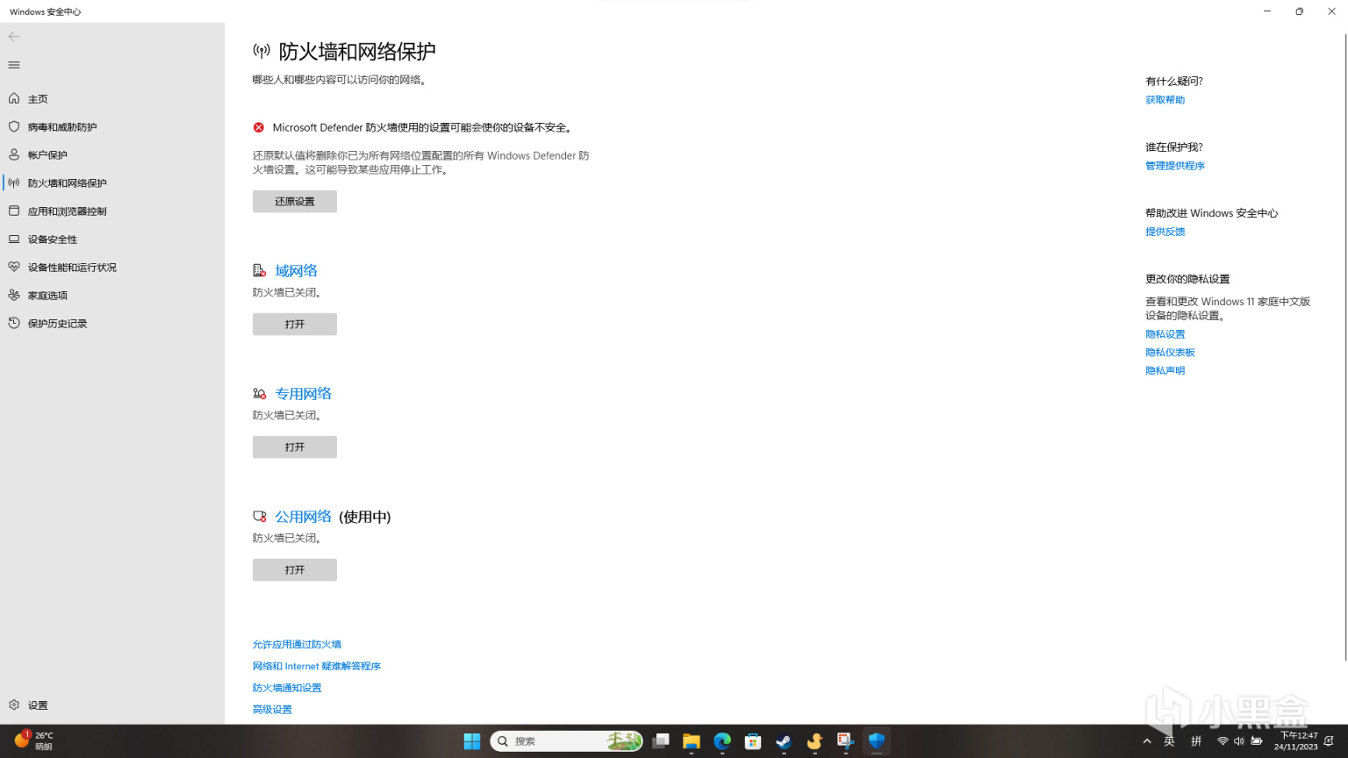Click the 管理提供程序 link
The width and height of the screenshot is (1348, 758).
pyautogui.click(x=1175, y=166)
